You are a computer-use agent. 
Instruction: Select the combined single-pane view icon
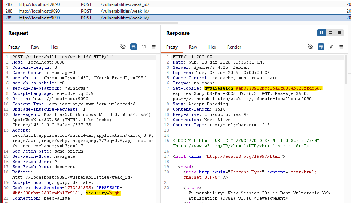point(339,33)
